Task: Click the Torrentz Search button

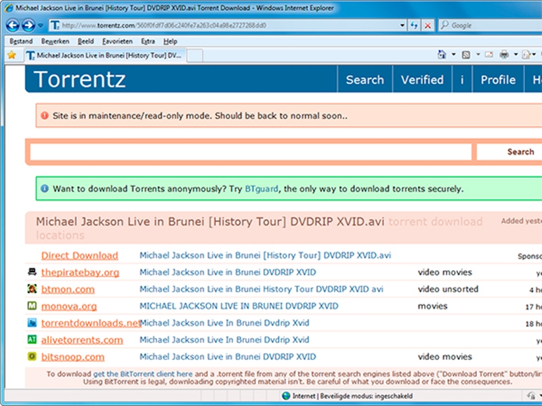Action: pyautogui.click(x=509, y=152)
